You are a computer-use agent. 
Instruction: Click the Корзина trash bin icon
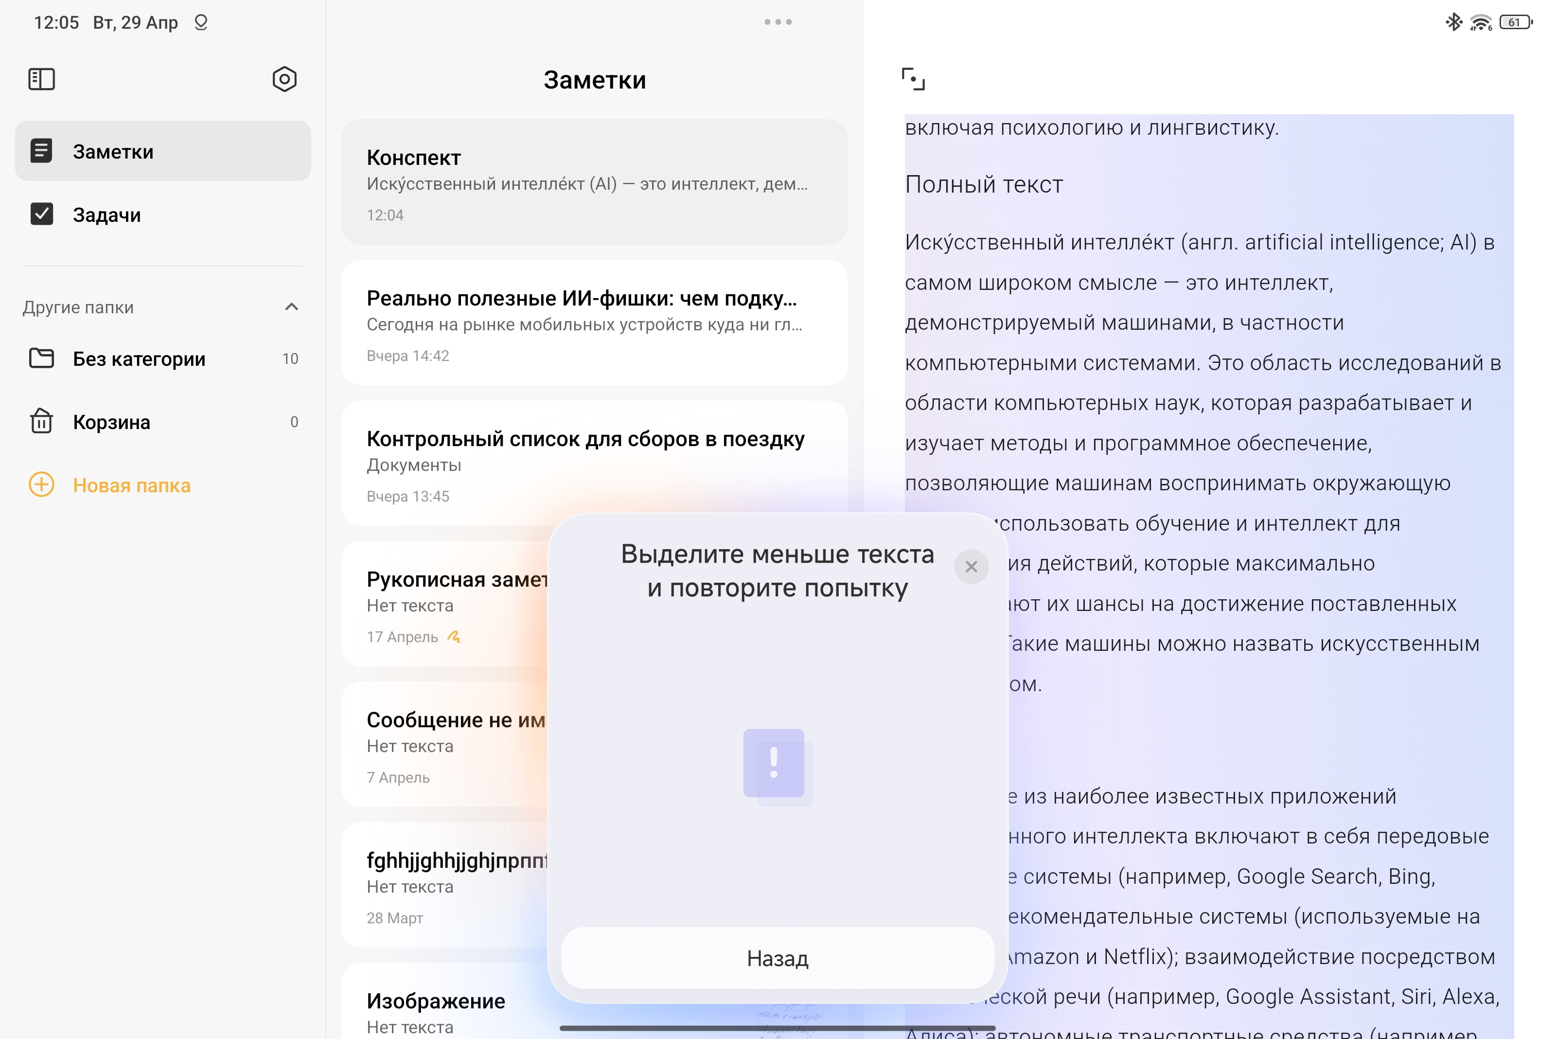tap(41, 421)
